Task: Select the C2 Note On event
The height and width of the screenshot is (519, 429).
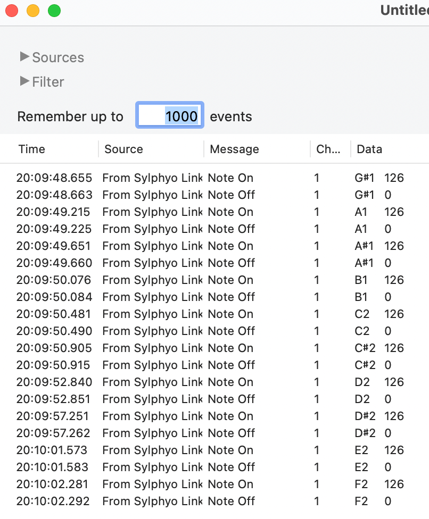Action: pos(213,314)
